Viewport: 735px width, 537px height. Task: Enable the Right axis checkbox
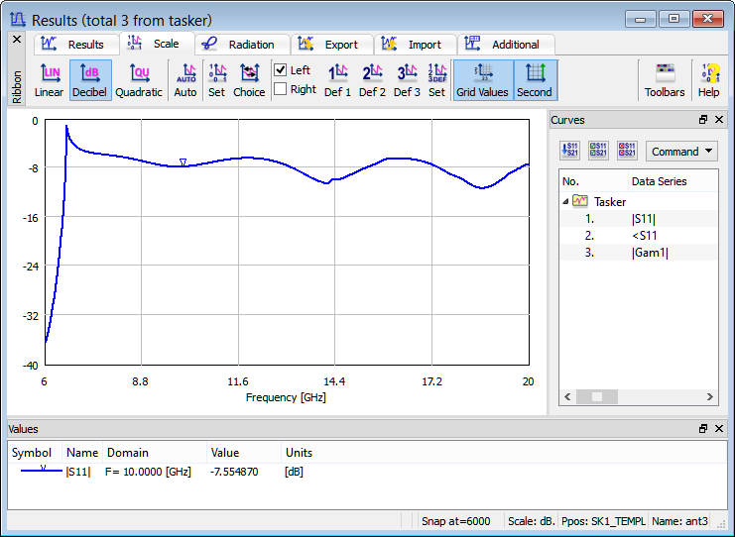click(281, 89)
